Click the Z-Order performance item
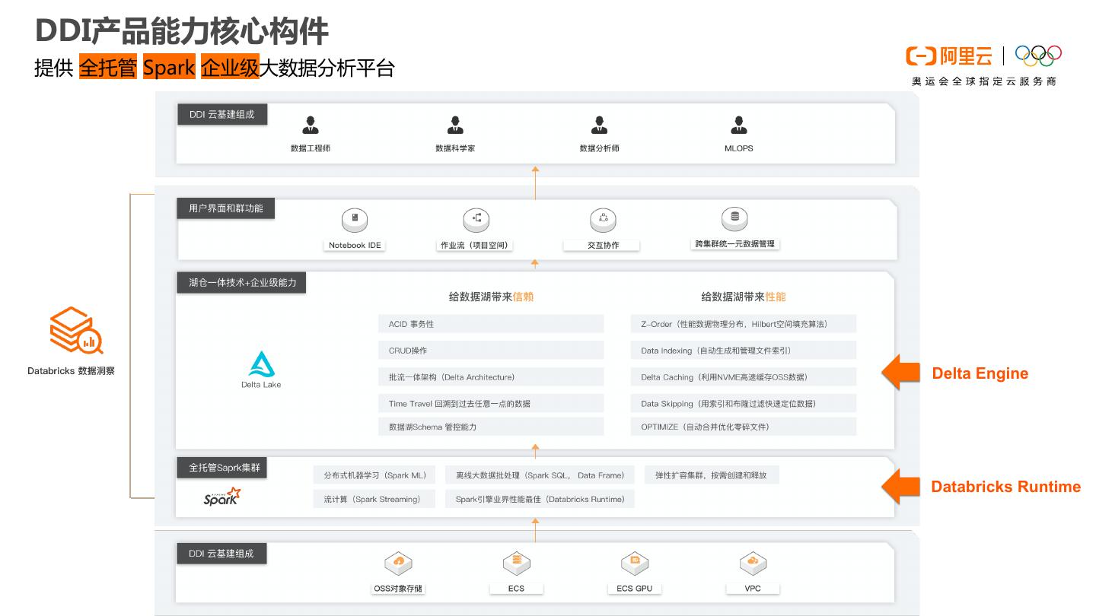 point(743,324)
